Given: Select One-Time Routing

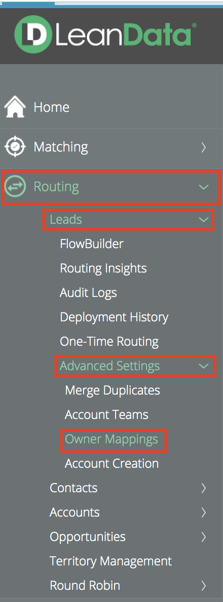Looking at the screenshot, I should [109, 341].
